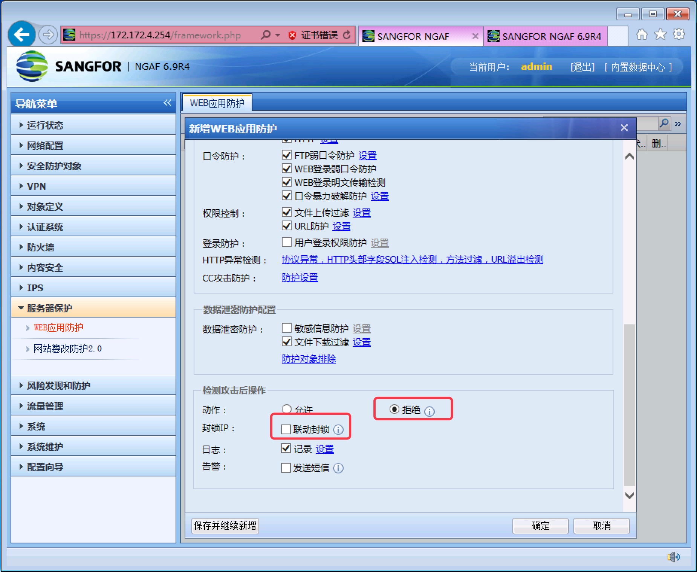697x572 pixels.
Task: Open the 网站篡改防护2.0 submenu item
Action: 67,348
